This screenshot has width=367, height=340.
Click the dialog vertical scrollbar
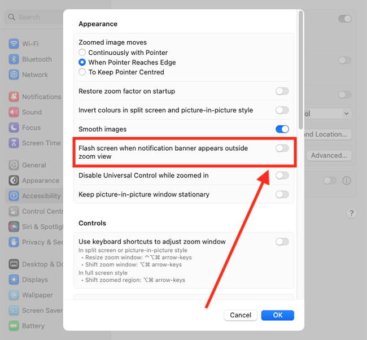point(300,70)
